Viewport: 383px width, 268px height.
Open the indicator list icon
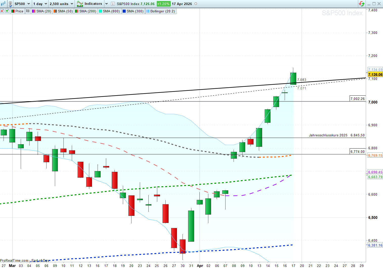[28, 11]
